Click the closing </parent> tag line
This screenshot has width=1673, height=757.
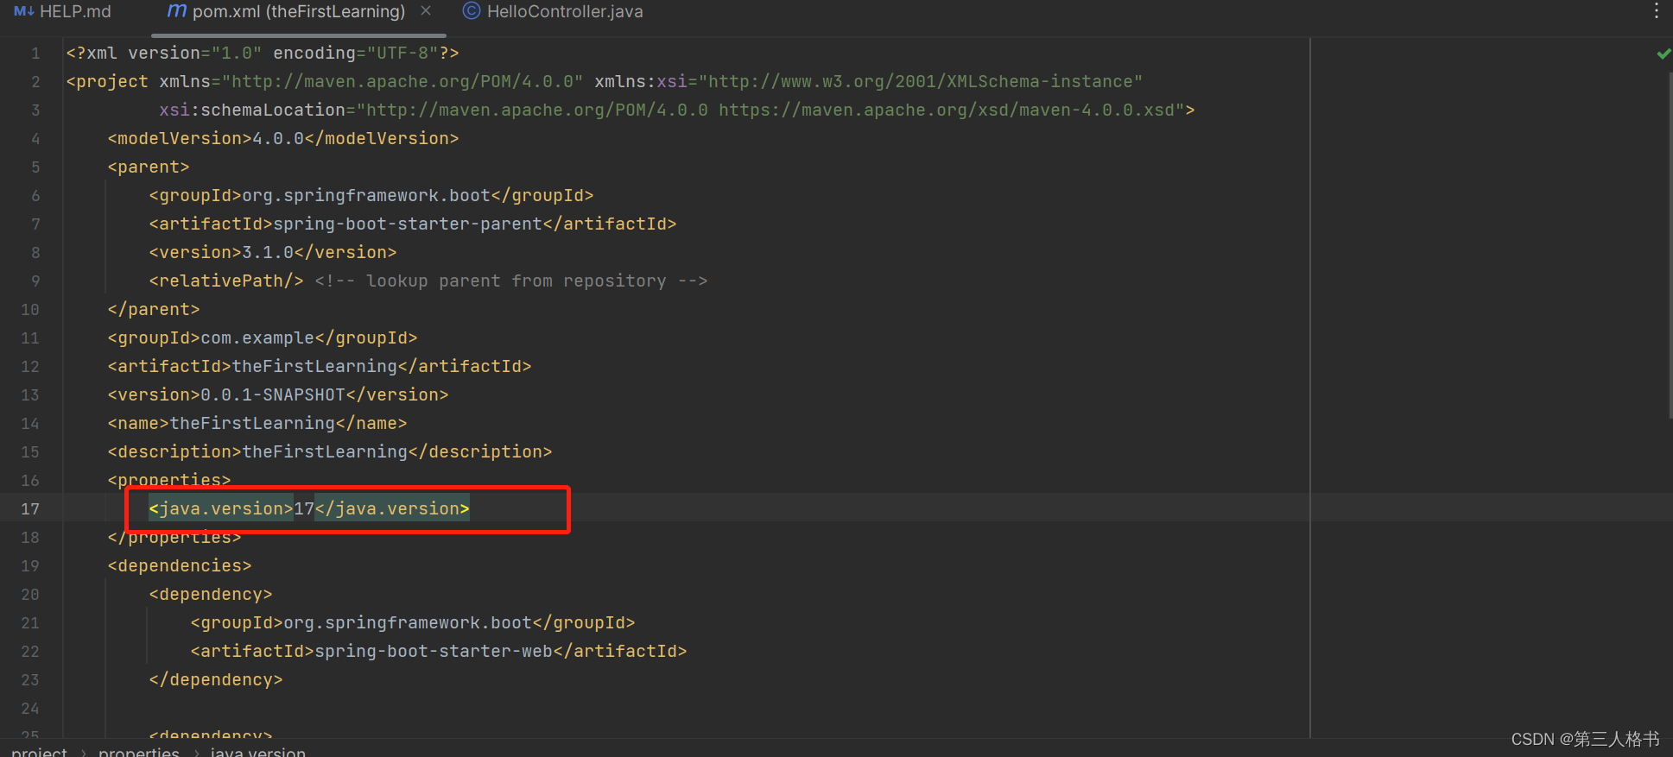(x=154, y=309)
